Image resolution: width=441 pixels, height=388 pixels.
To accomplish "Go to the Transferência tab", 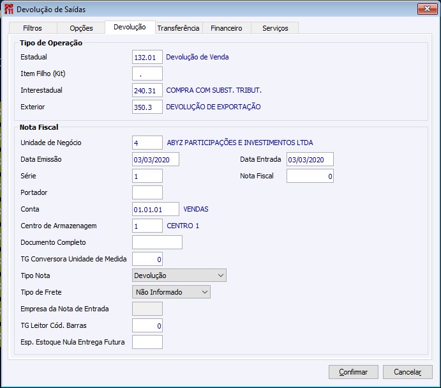I will click(x=178, y=28).
